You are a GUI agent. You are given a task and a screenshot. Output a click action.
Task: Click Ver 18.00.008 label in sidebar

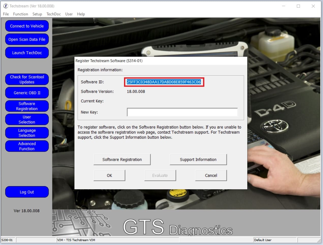pyautogui.click(x=27, y=211)
